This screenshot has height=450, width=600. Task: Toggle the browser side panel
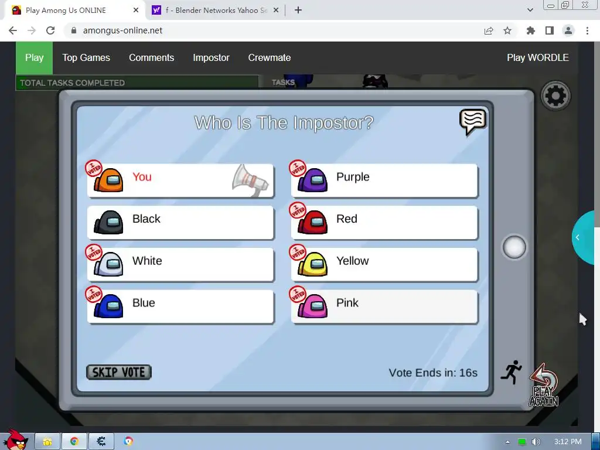(550, 30)
